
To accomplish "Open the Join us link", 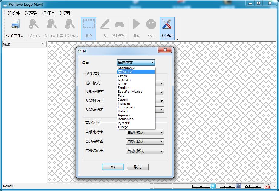I will click(x=226, y=186).
